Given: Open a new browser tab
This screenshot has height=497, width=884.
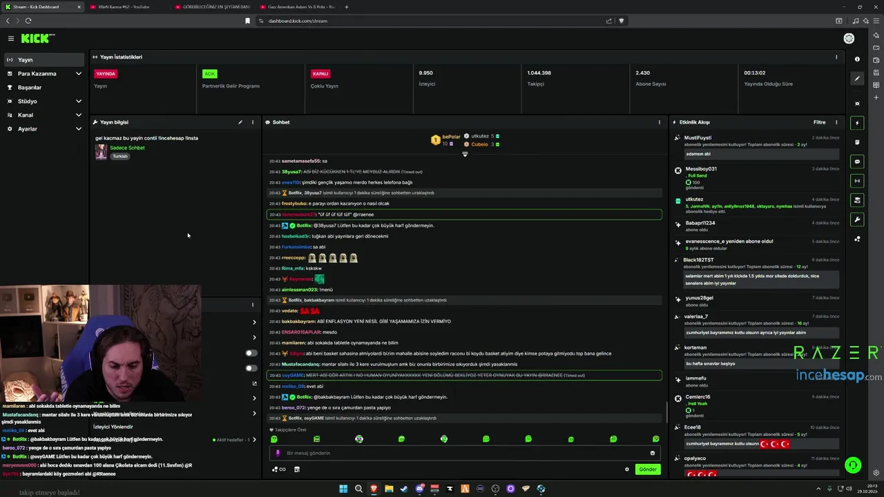Looking at the screenshot, I should click(x=347, y=7).
